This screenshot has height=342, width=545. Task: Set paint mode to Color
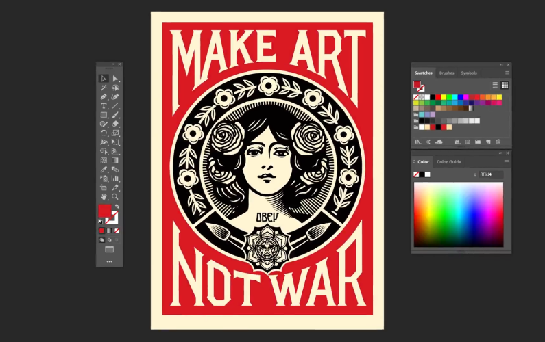101,231
